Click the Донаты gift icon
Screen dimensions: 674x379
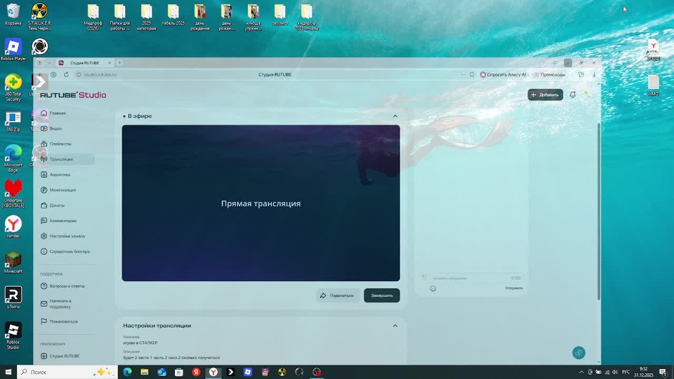click(44, 205)
